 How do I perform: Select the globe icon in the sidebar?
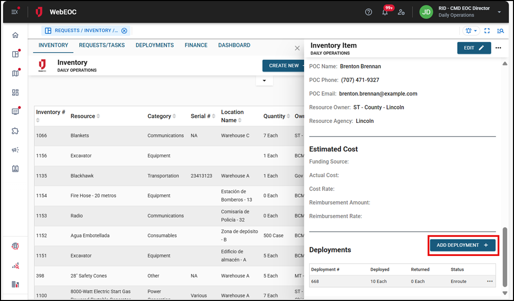pyautogui.click(x=15, y=246)
